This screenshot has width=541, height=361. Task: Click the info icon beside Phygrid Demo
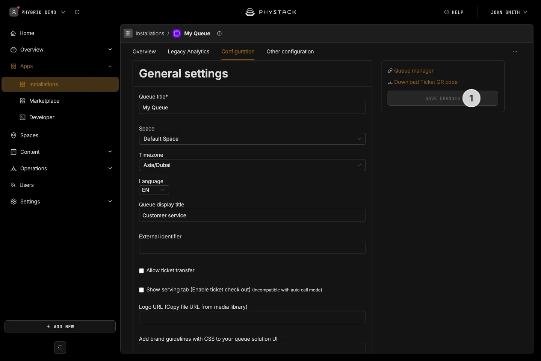point(77,12)
